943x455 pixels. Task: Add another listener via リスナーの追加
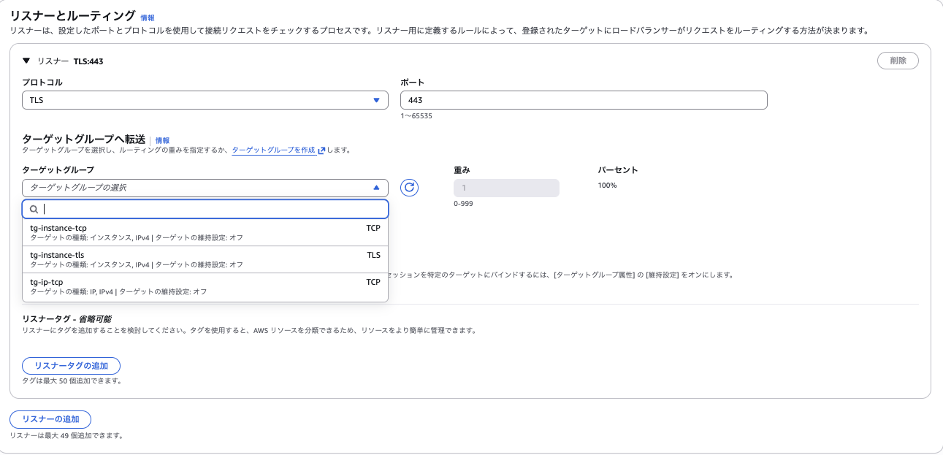click(x=50, y=419)
